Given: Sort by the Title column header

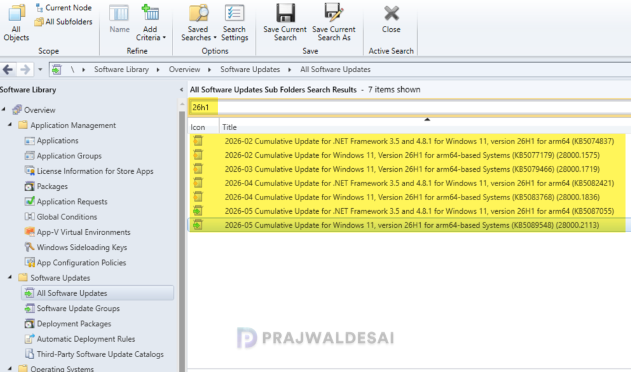Looking at the screenshot, I should point(425,127).
